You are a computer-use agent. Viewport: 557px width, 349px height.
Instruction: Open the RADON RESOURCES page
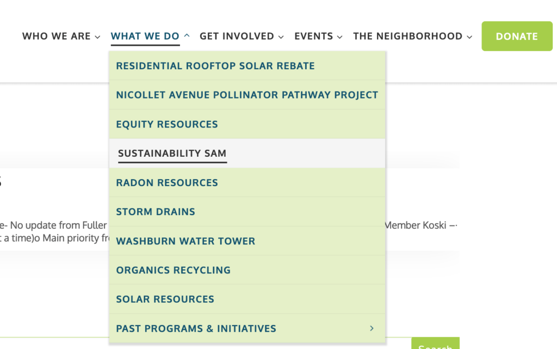(167, 182)
